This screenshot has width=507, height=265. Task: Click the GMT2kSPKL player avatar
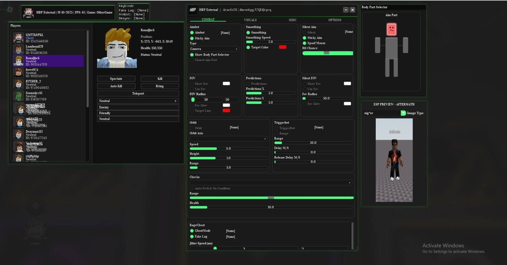[19, 38]
